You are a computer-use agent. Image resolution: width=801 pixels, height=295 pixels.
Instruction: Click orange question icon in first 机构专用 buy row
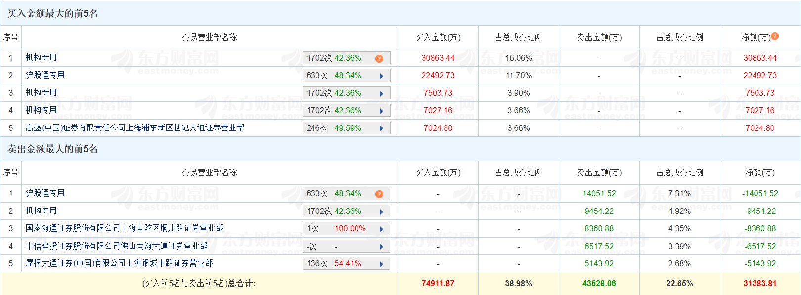click(x=379, y=58)
